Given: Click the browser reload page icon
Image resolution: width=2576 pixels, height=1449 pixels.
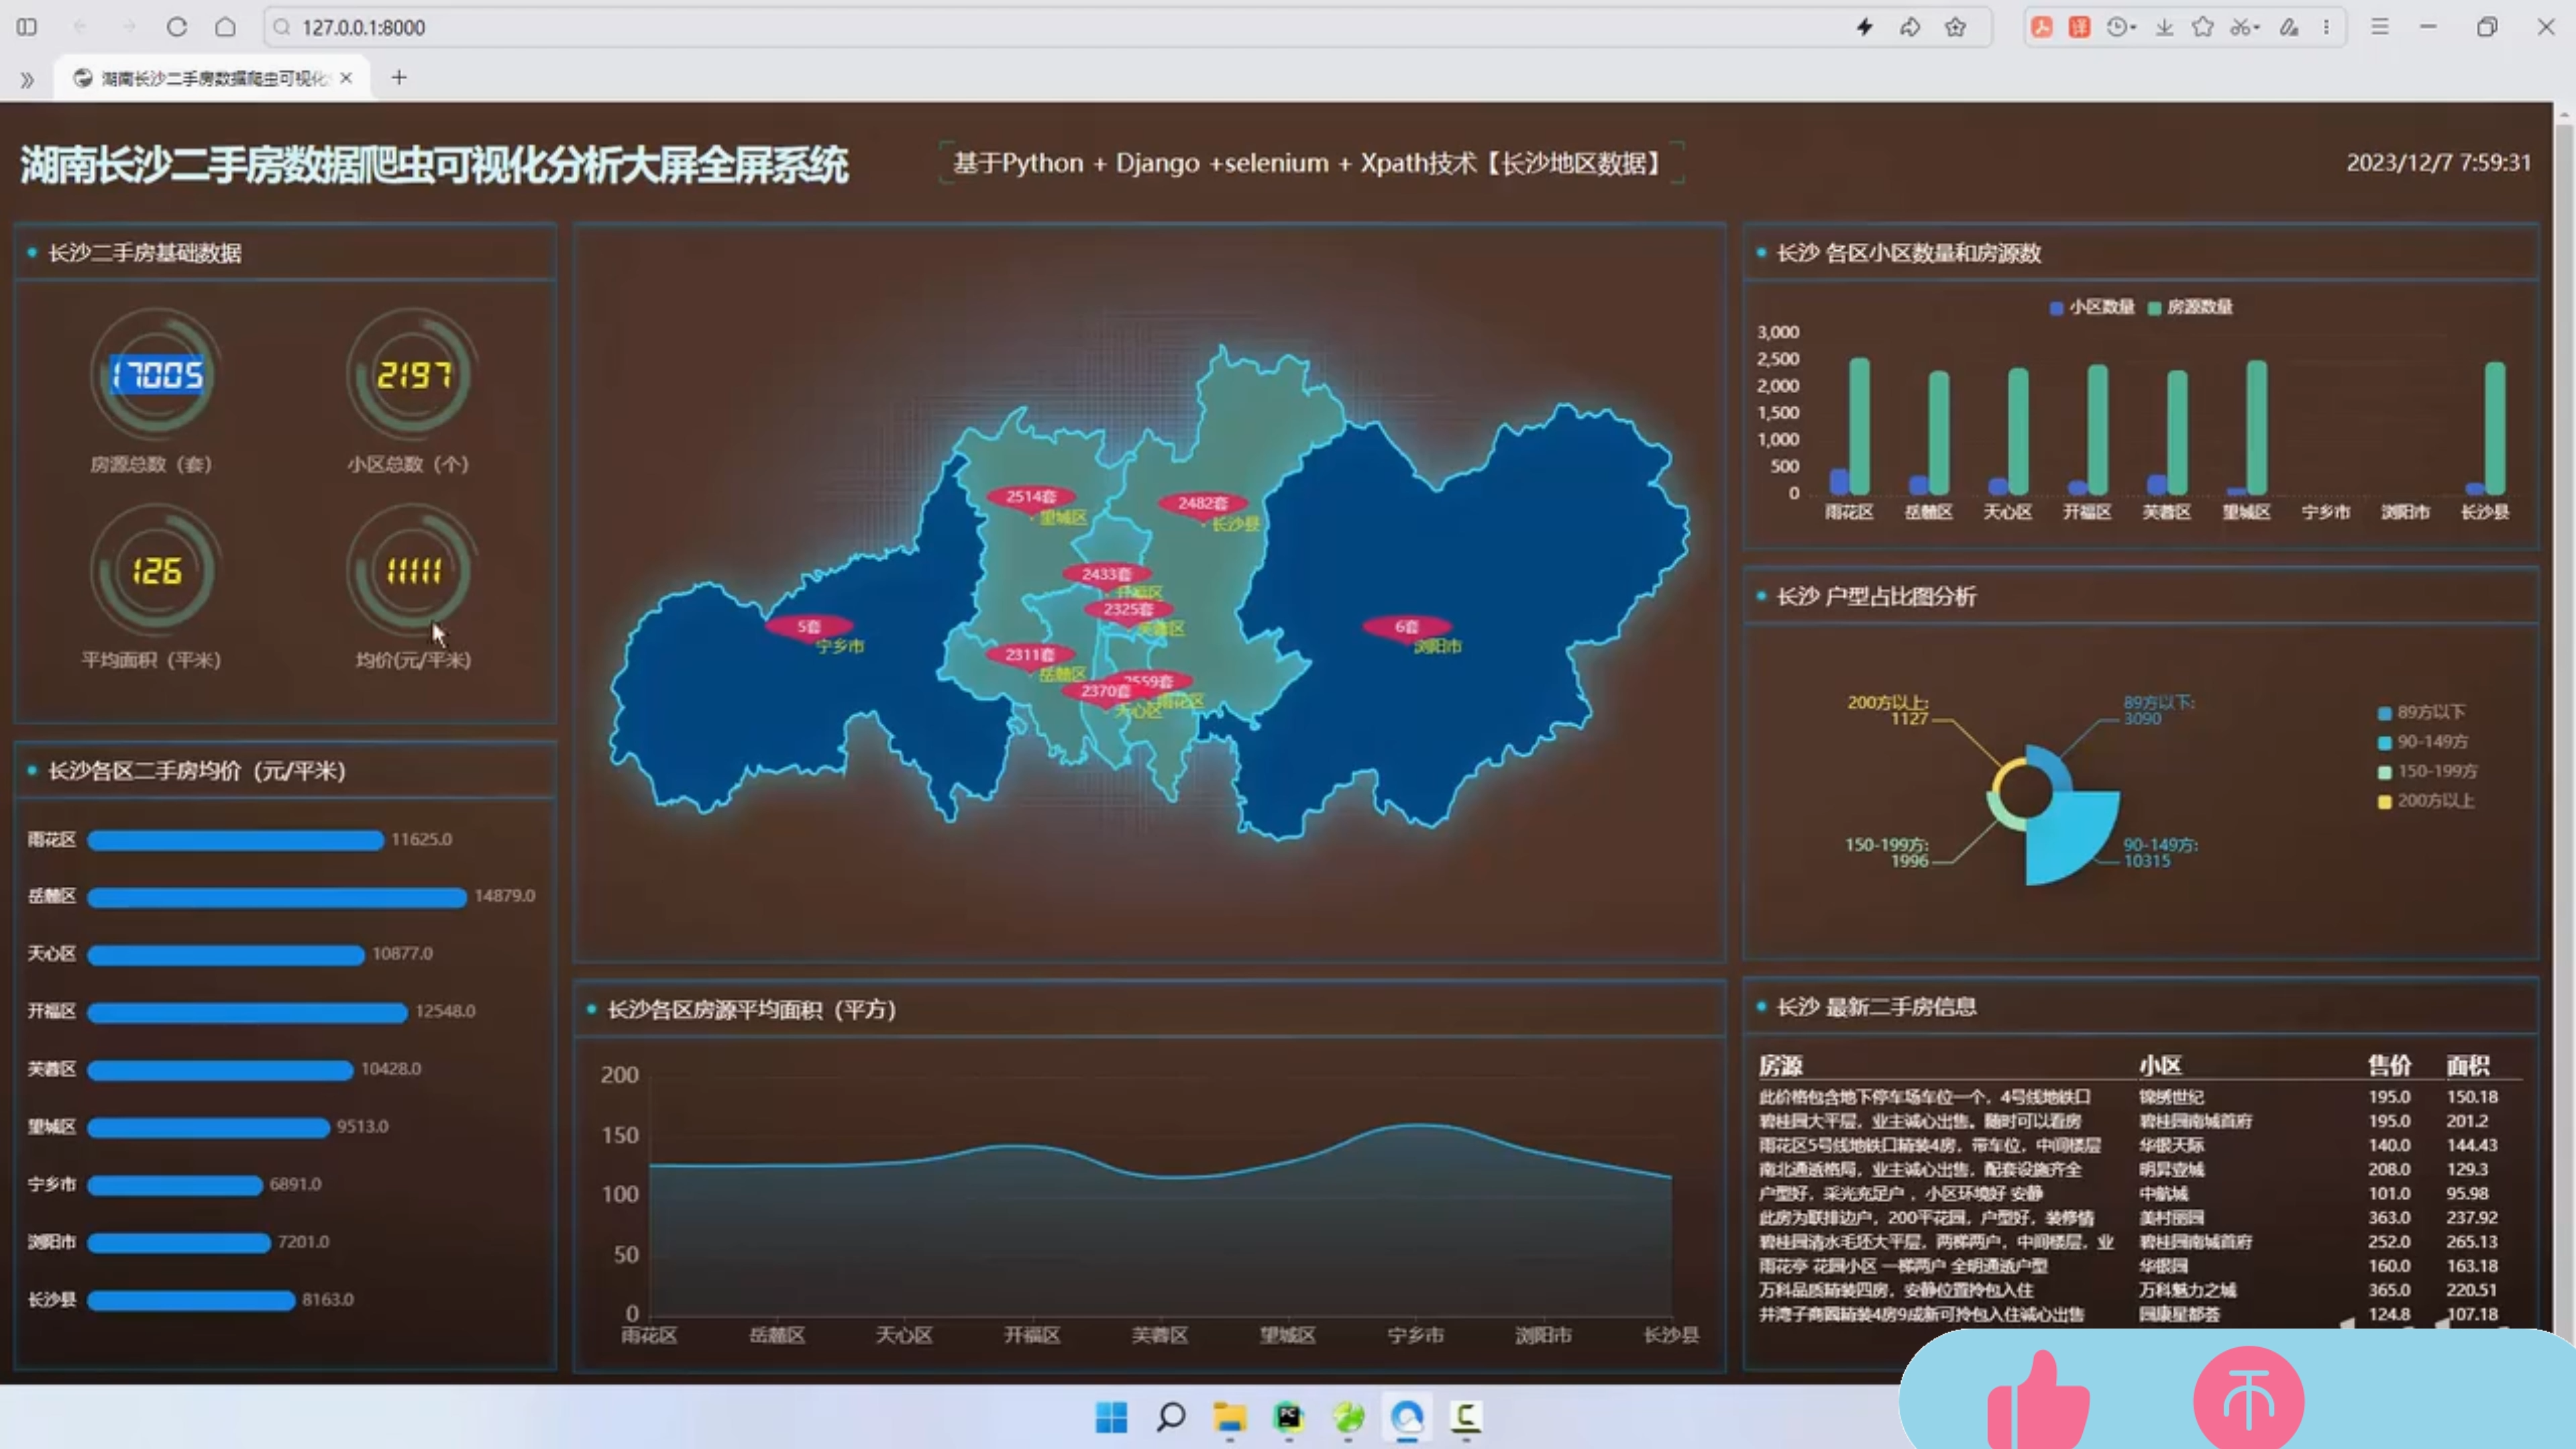Looking at the screenshot, I should [177, 27].
